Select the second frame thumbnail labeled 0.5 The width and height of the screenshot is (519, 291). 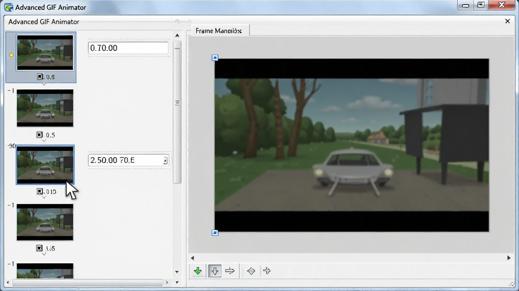pos(45,108)
